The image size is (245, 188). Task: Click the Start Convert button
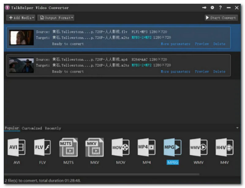[221, 18]
